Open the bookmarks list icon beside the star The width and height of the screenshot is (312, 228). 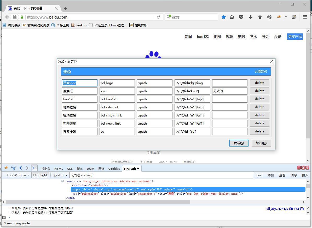pos(232,17)
